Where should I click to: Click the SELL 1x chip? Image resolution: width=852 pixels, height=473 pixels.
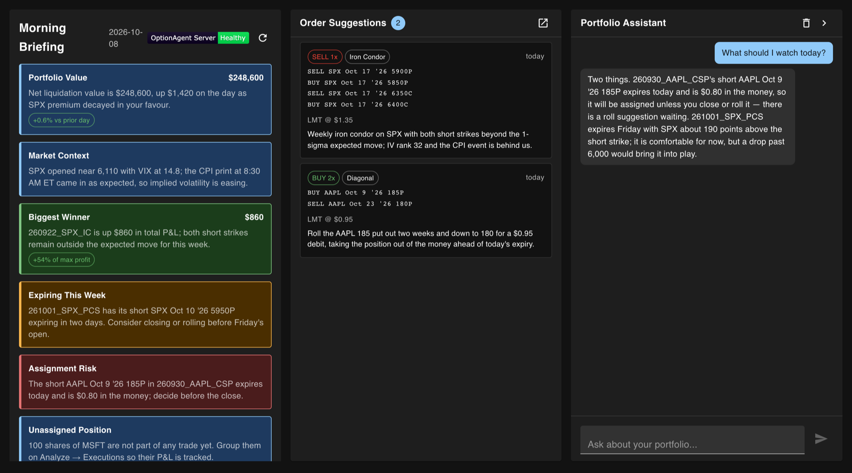(x=325, y=57)
